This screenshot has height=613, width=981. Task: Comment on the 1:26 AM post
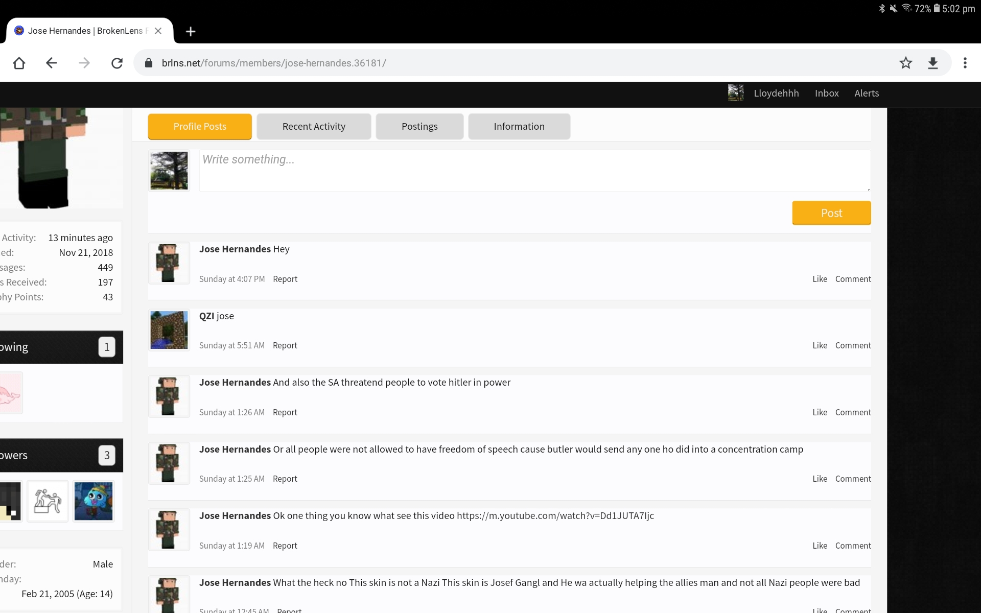[x=853, y=412]
